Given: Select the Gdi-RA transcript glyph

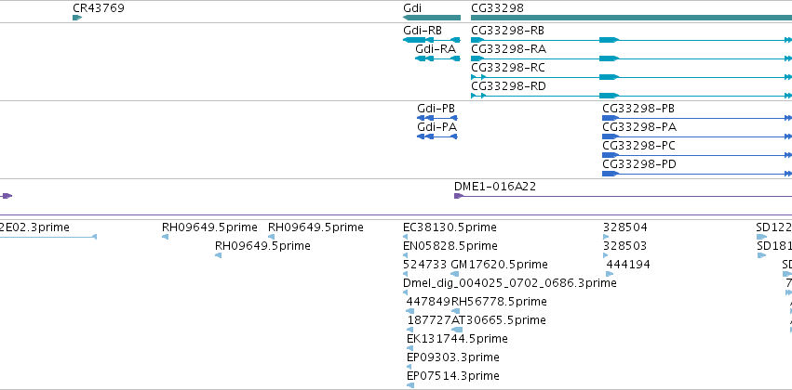Looking at the screenshot, I should coord(437,58).
